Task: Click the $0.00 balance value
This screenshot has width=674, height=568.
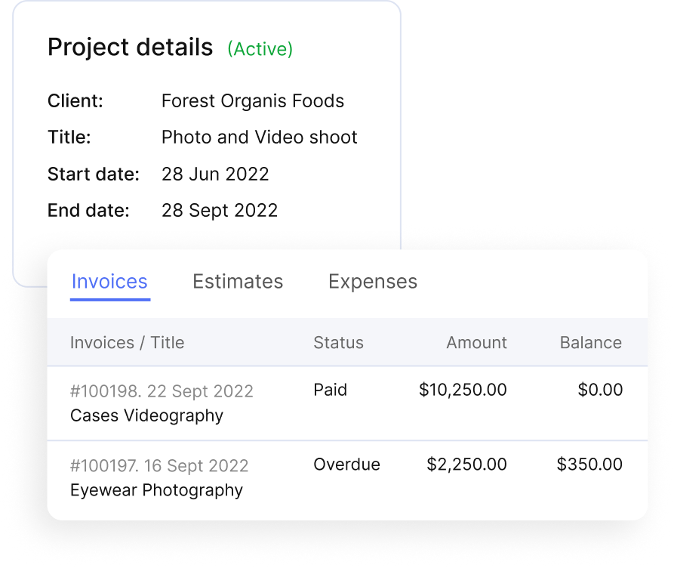Action: pyautogui.click(x=600, y=390)
